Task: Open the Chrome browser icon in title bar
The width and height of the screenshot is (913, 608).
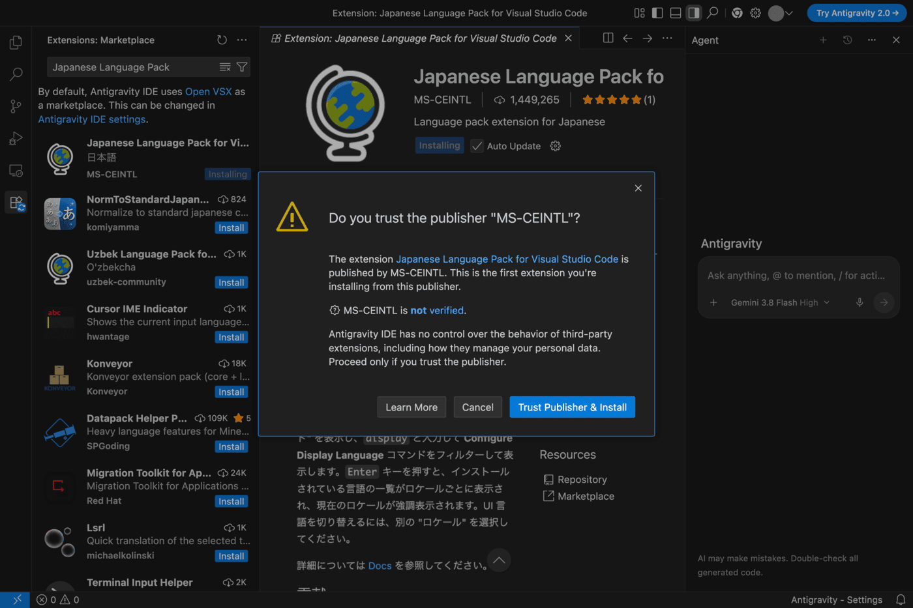Action: tap(737, 13)
